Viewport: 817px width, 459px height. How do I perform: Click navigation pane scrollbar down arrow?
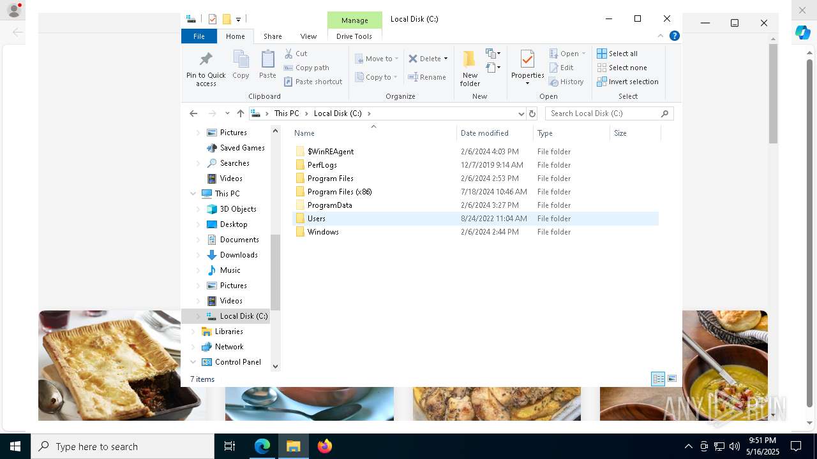point(275,366)
